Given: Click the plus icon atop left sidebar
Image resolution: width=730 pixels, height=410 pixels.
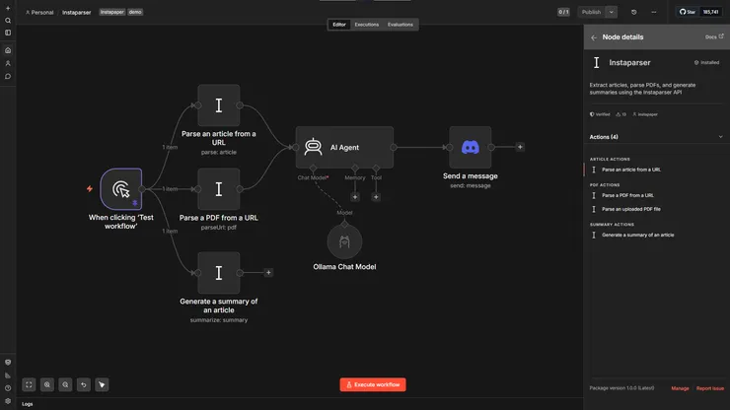Looking at the screenshot, I should (8, 8).
